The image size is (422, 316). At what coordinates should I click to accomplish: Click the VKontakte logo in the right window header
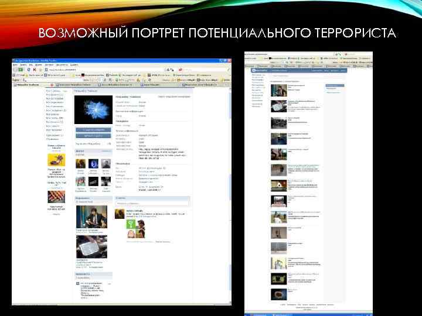point(260,70)
